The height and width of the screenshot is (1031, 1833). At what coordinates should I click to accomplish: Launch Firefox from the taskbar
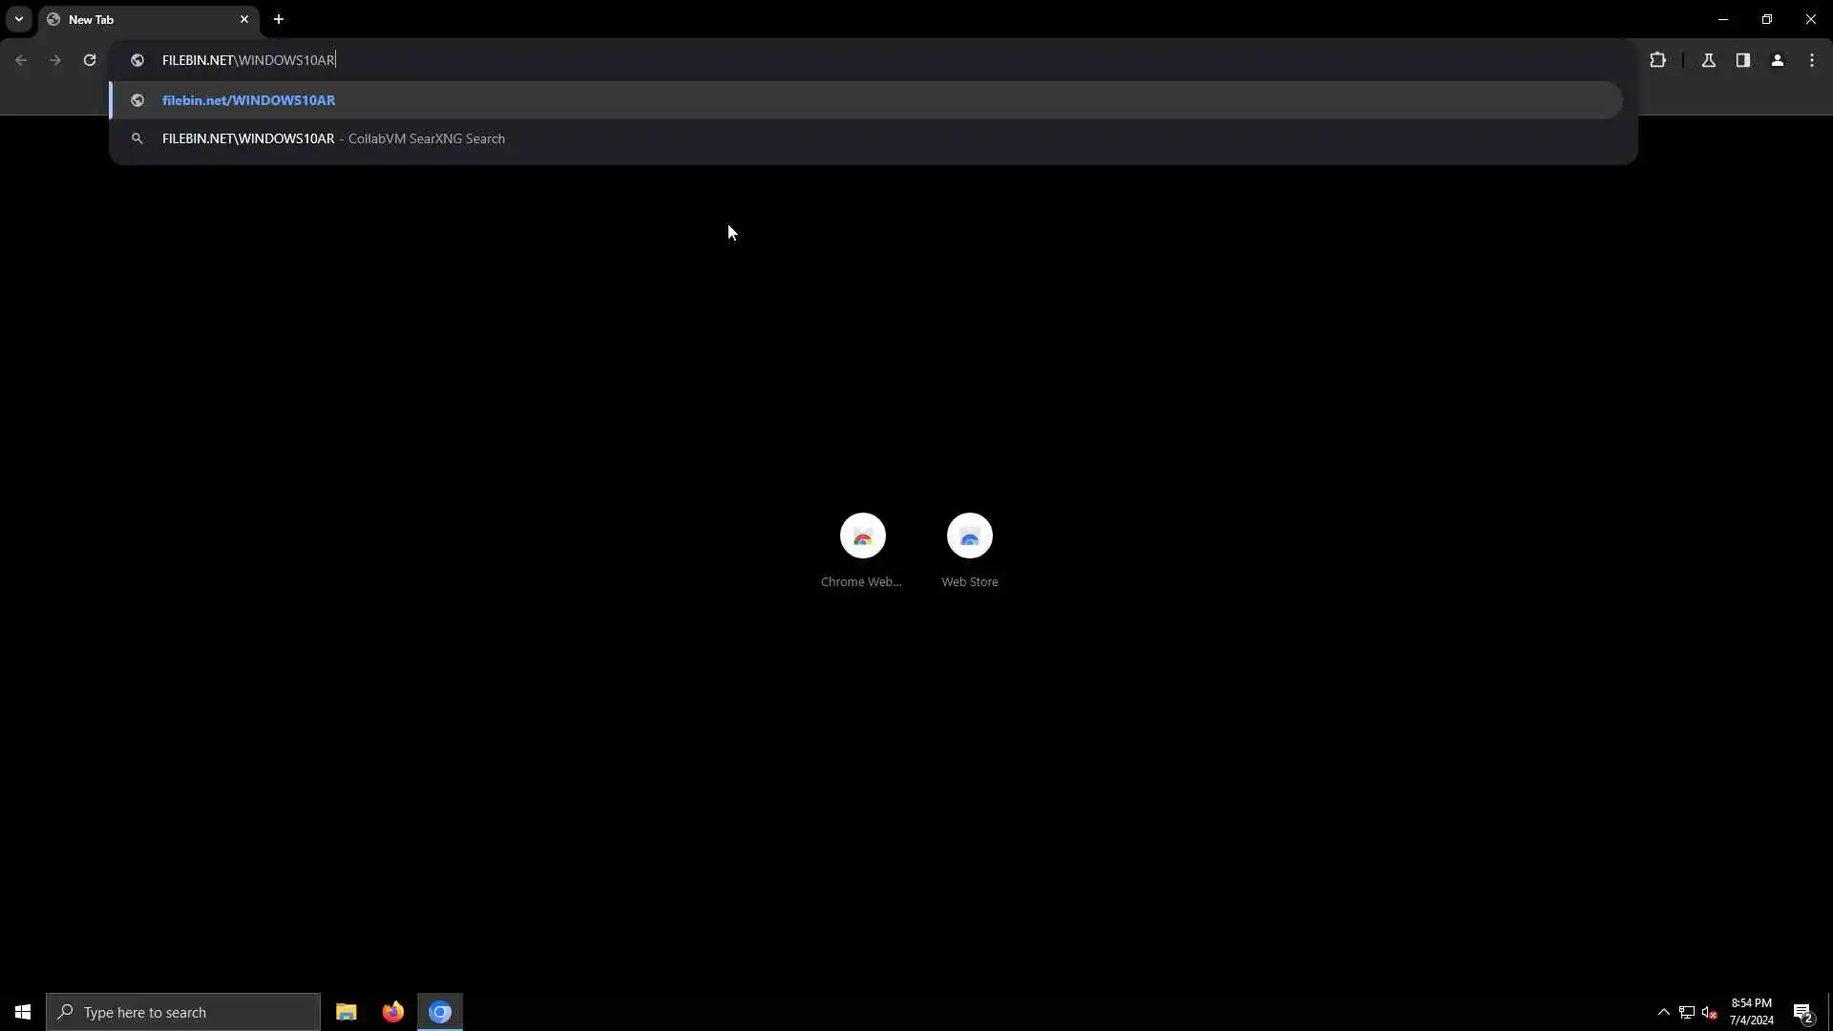392,1012
